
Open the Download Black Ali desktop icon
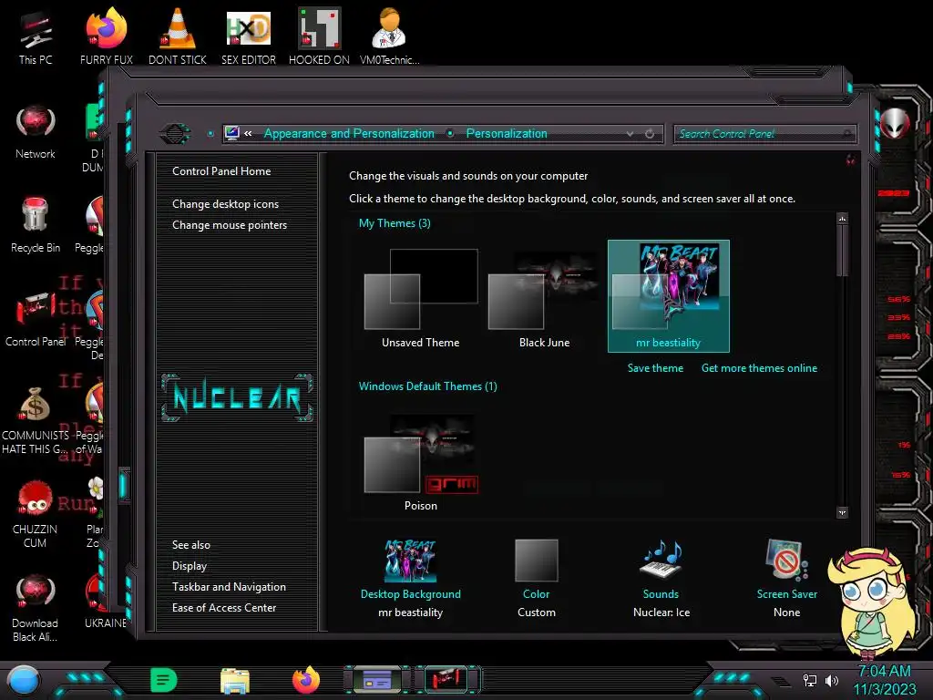(36, 608)
